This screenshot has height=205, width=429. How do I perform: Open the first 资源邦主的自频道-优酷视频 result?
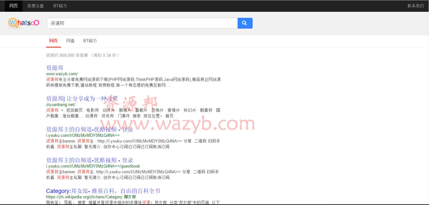click(x=89, y=129)
